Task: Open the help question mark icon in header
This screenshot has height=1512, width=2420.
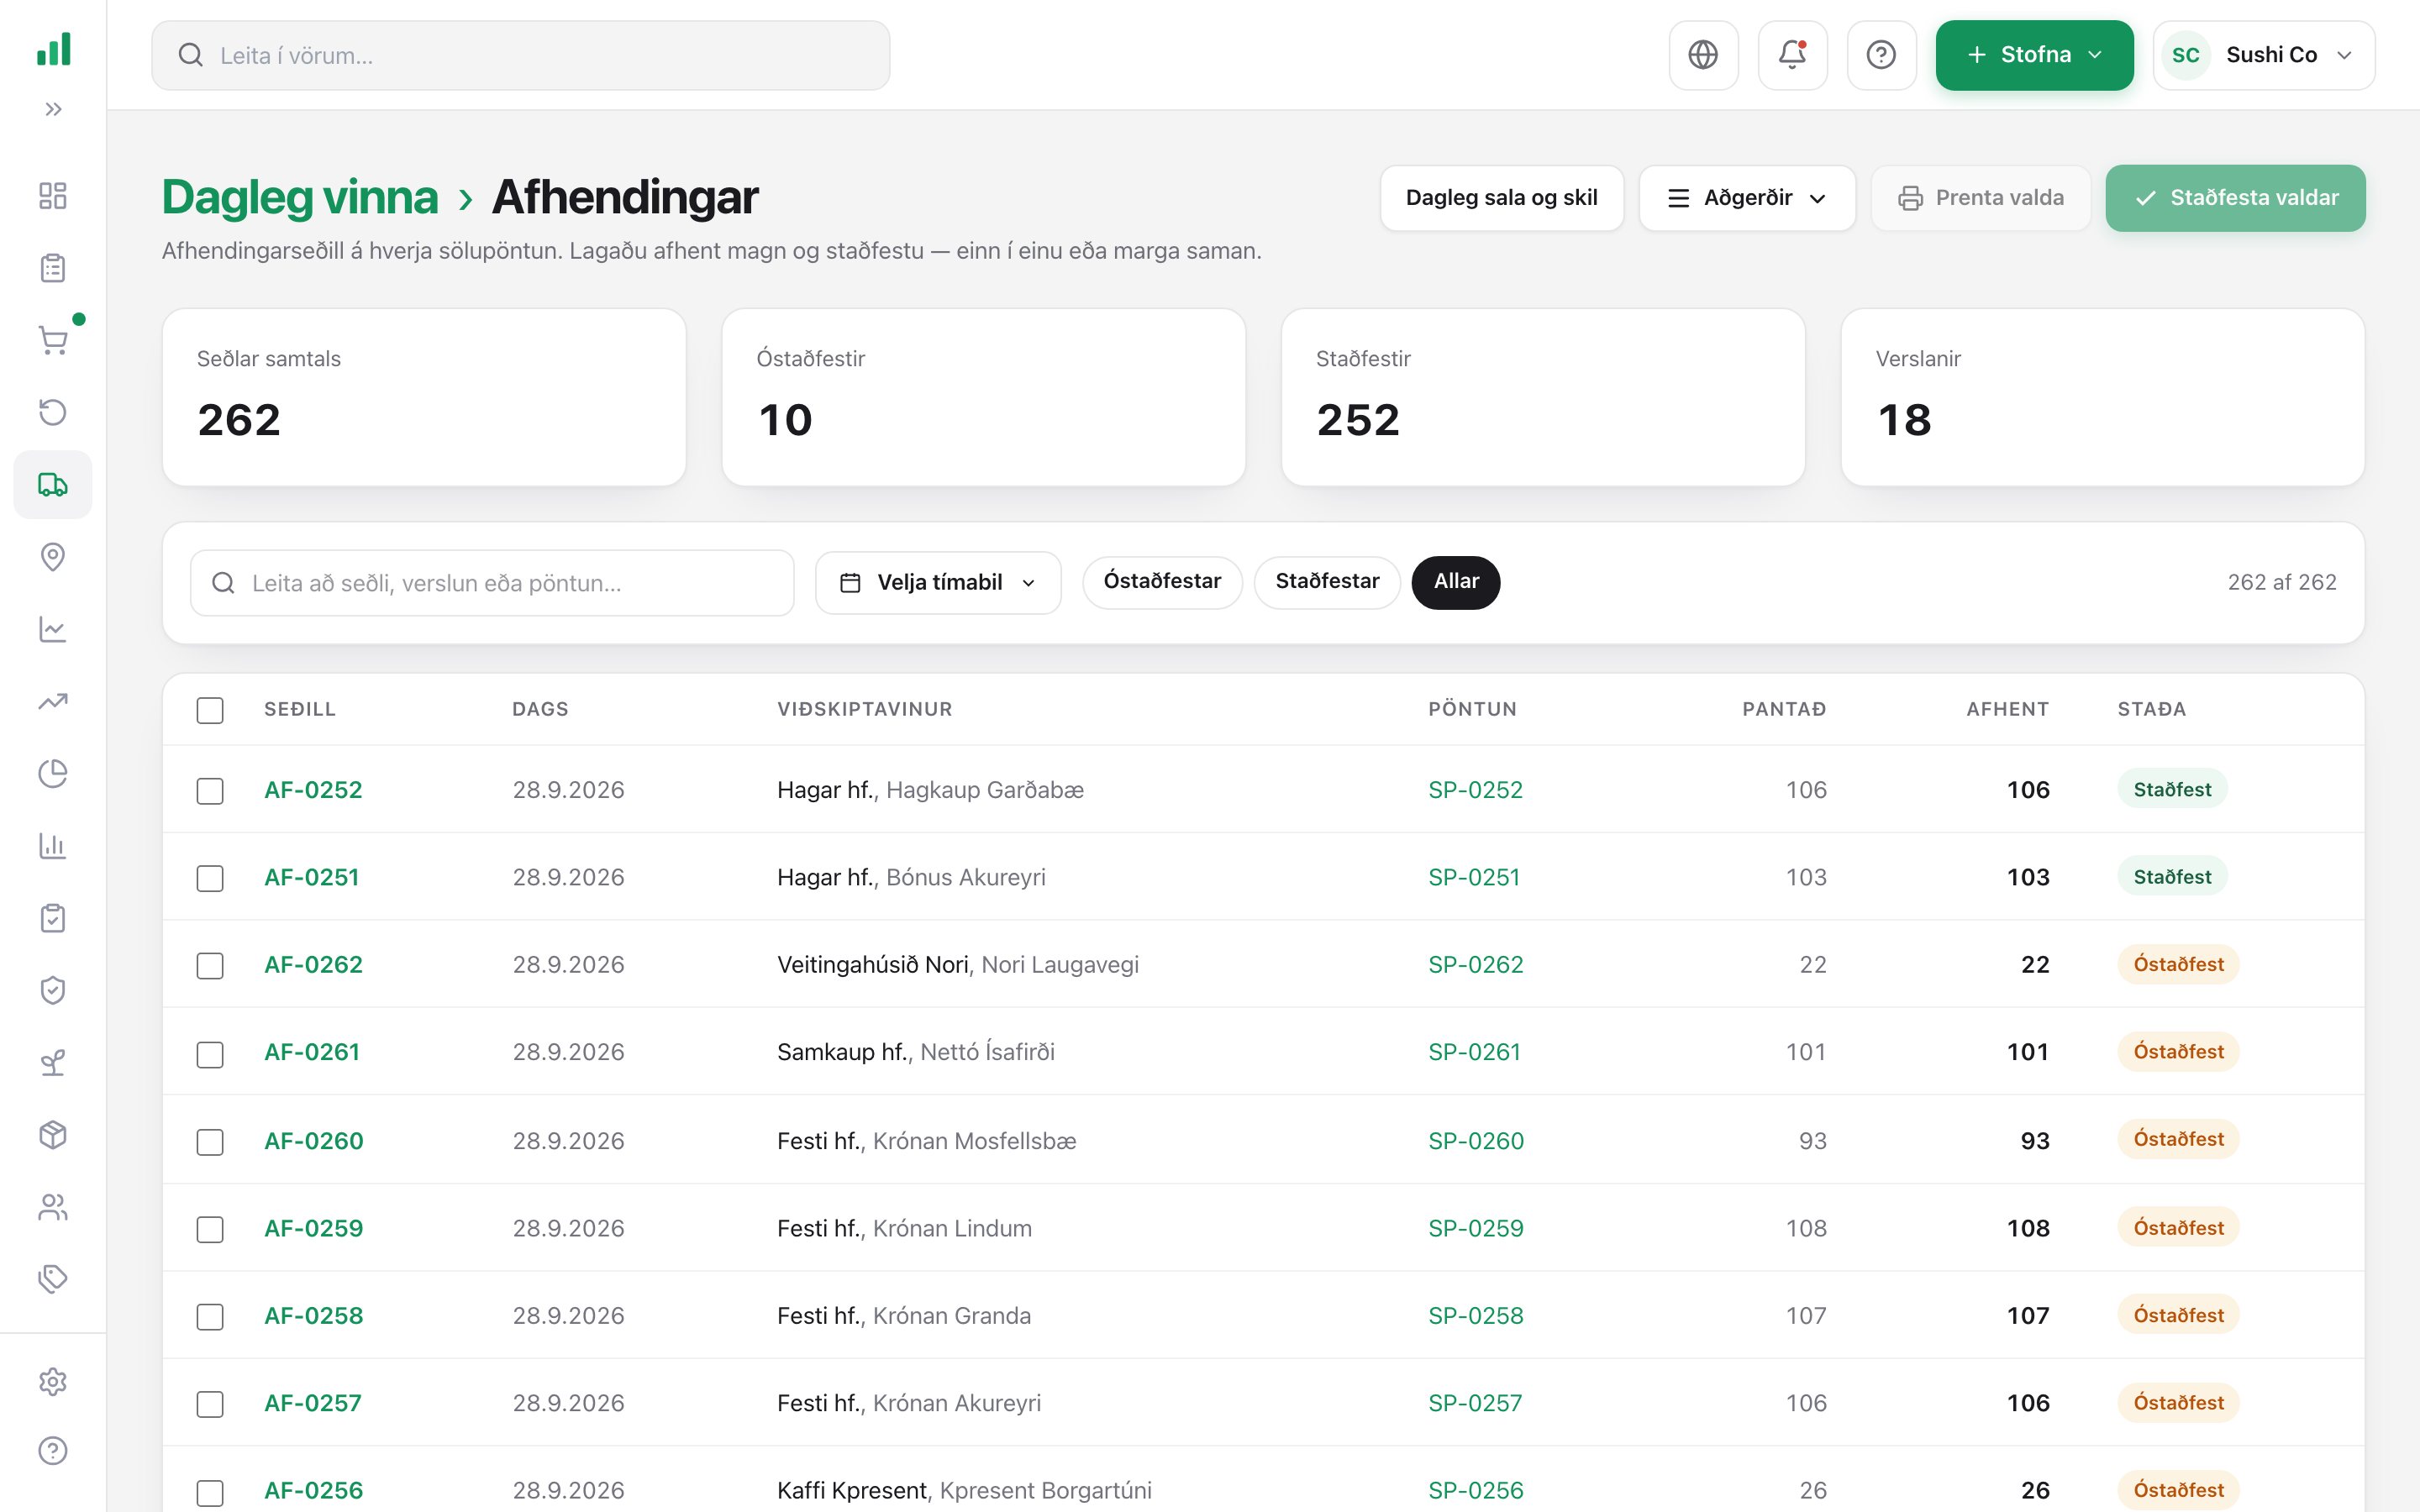Action: point(1881,55)
